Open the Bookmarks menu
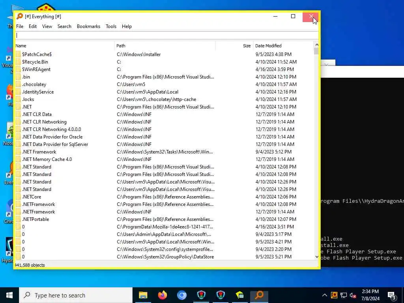Viewport: 404px width, 303px height. tap(88, 26)
